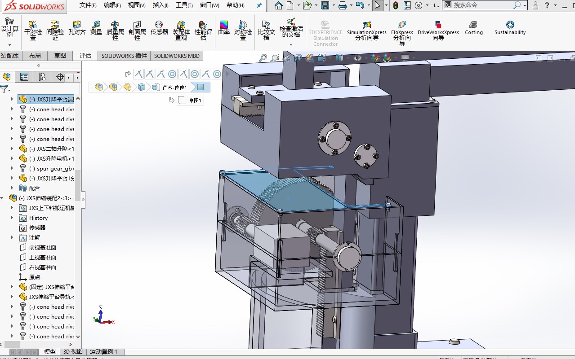
Task: Activate the 测量 measure tool
Action: coord(96,28)
